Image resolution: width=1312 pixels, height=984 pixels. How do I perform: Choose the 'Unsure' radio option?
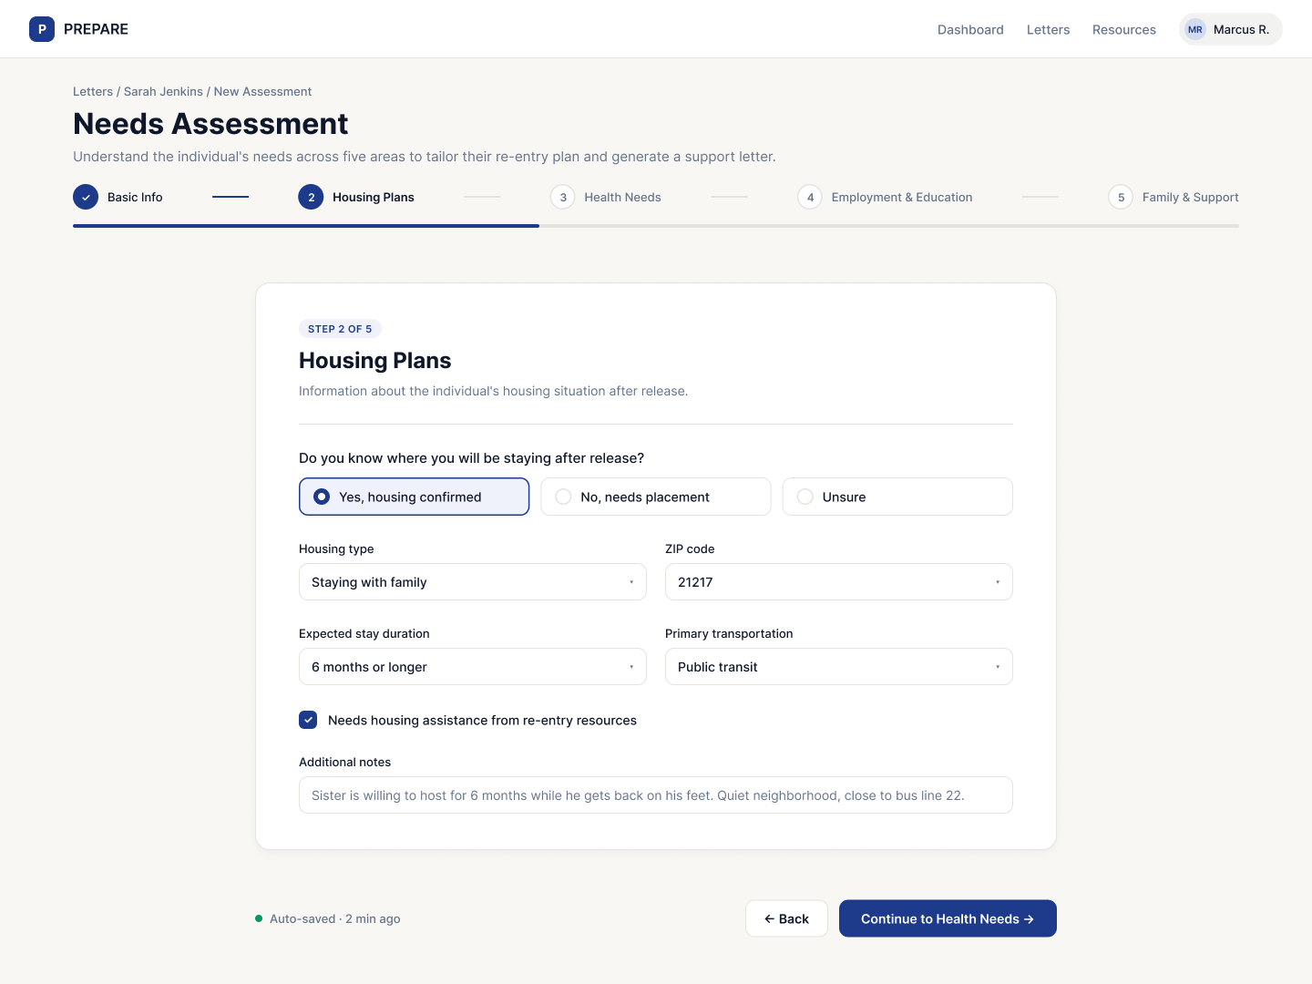tap(897, 497)
